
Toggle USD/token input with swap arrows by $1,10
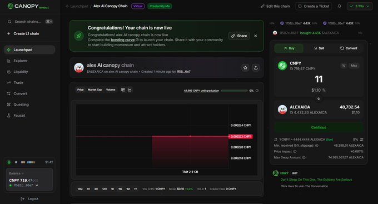tap(324, 90)
